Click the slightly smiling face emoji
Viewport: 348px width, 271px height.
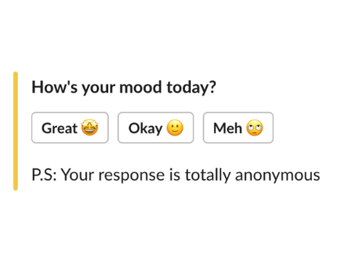click(175, 128)
